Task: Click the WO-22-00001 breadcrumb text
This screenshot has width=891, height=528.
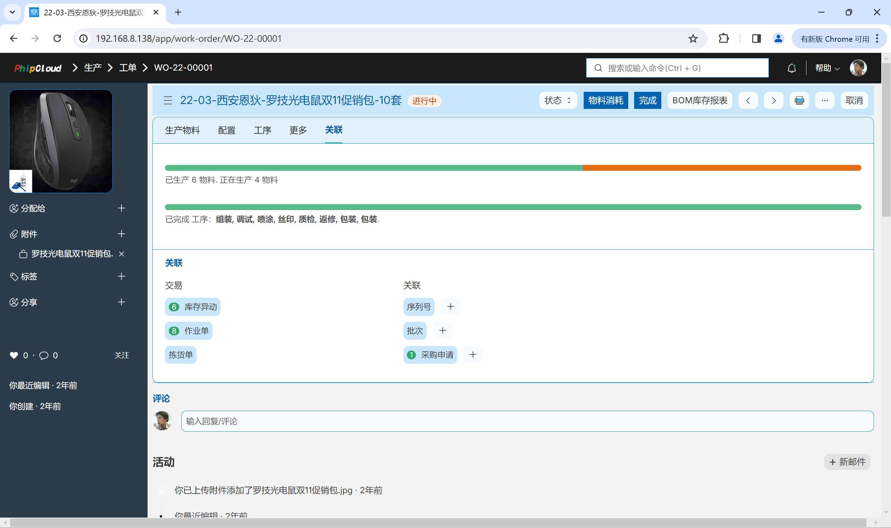Action: (183, 68)
